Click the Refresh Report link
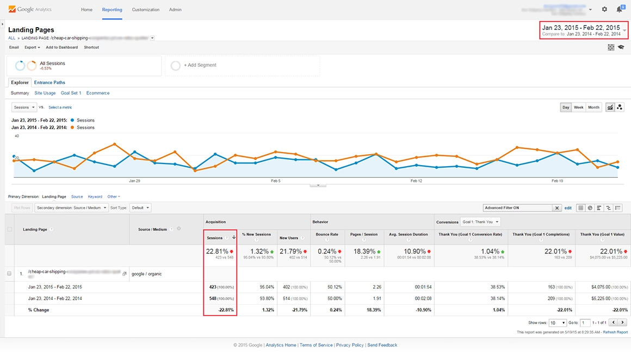The height and width of the screenshot is (353, 631). [615, 332]
